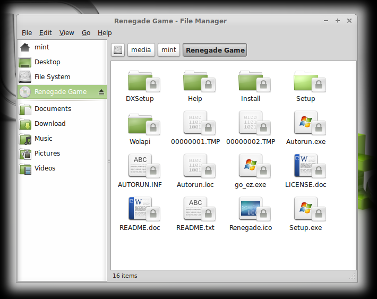Select the README.txt text file
The image size is (377, 299).
coord(195,210)
